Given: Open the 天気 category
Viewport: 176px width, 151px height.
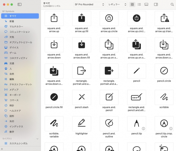Looking at the screenshot, I should 20,37.
